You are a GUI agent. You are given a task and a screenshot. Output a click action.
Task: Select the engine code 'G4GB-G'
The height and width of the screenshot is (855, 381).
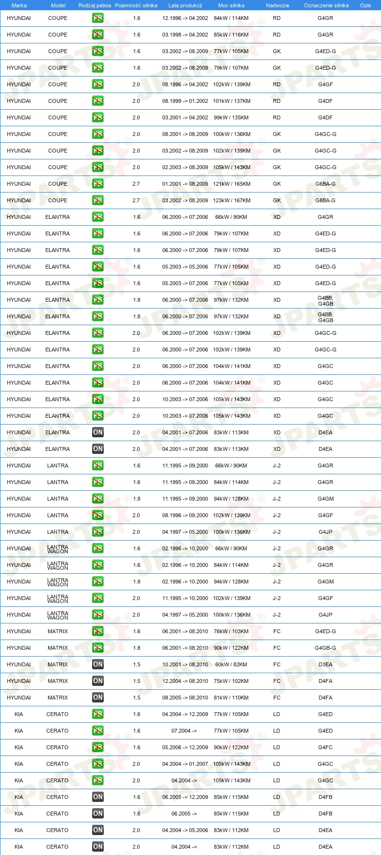(325, 648)
